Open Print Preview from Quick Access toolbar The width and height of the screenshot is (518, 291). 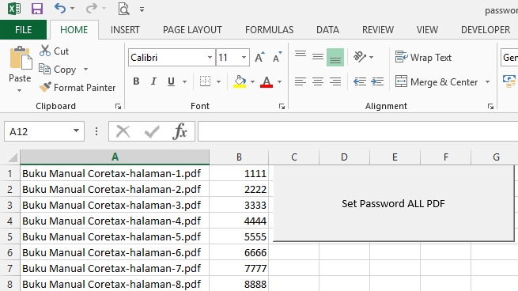[123, 9]
